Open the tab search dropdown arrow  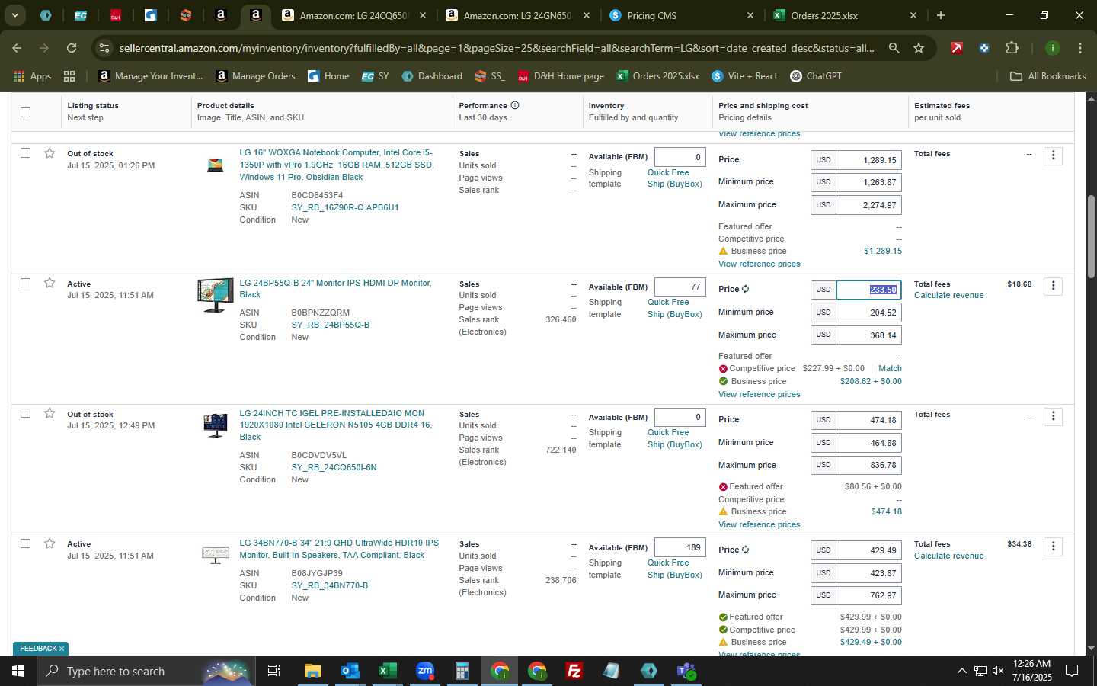click(14, 15)
